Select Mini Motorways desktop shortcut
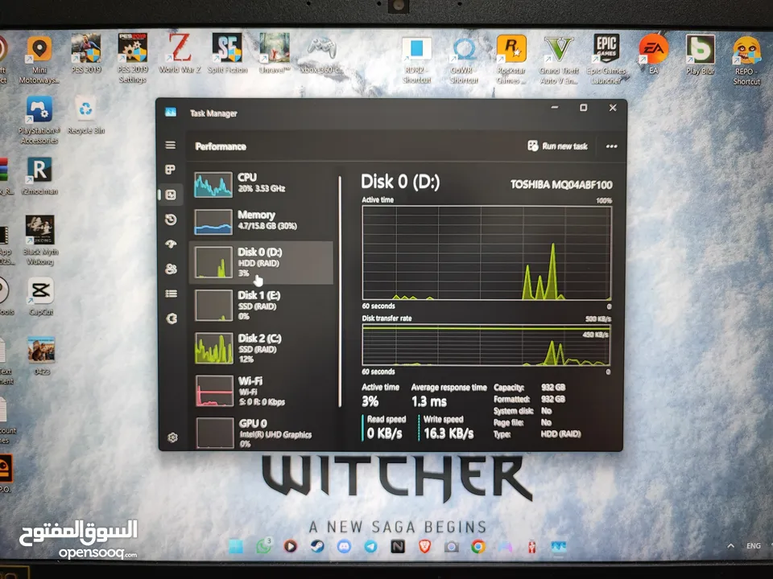Image resolution: width=773 pixels, height=579 pixels. 39,60
